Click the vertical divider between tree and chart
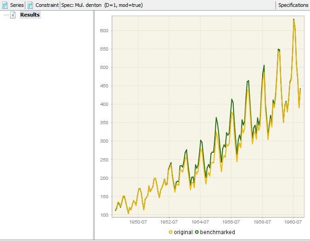Viewport: 310px width, 241px height. (x=94, y=124)
